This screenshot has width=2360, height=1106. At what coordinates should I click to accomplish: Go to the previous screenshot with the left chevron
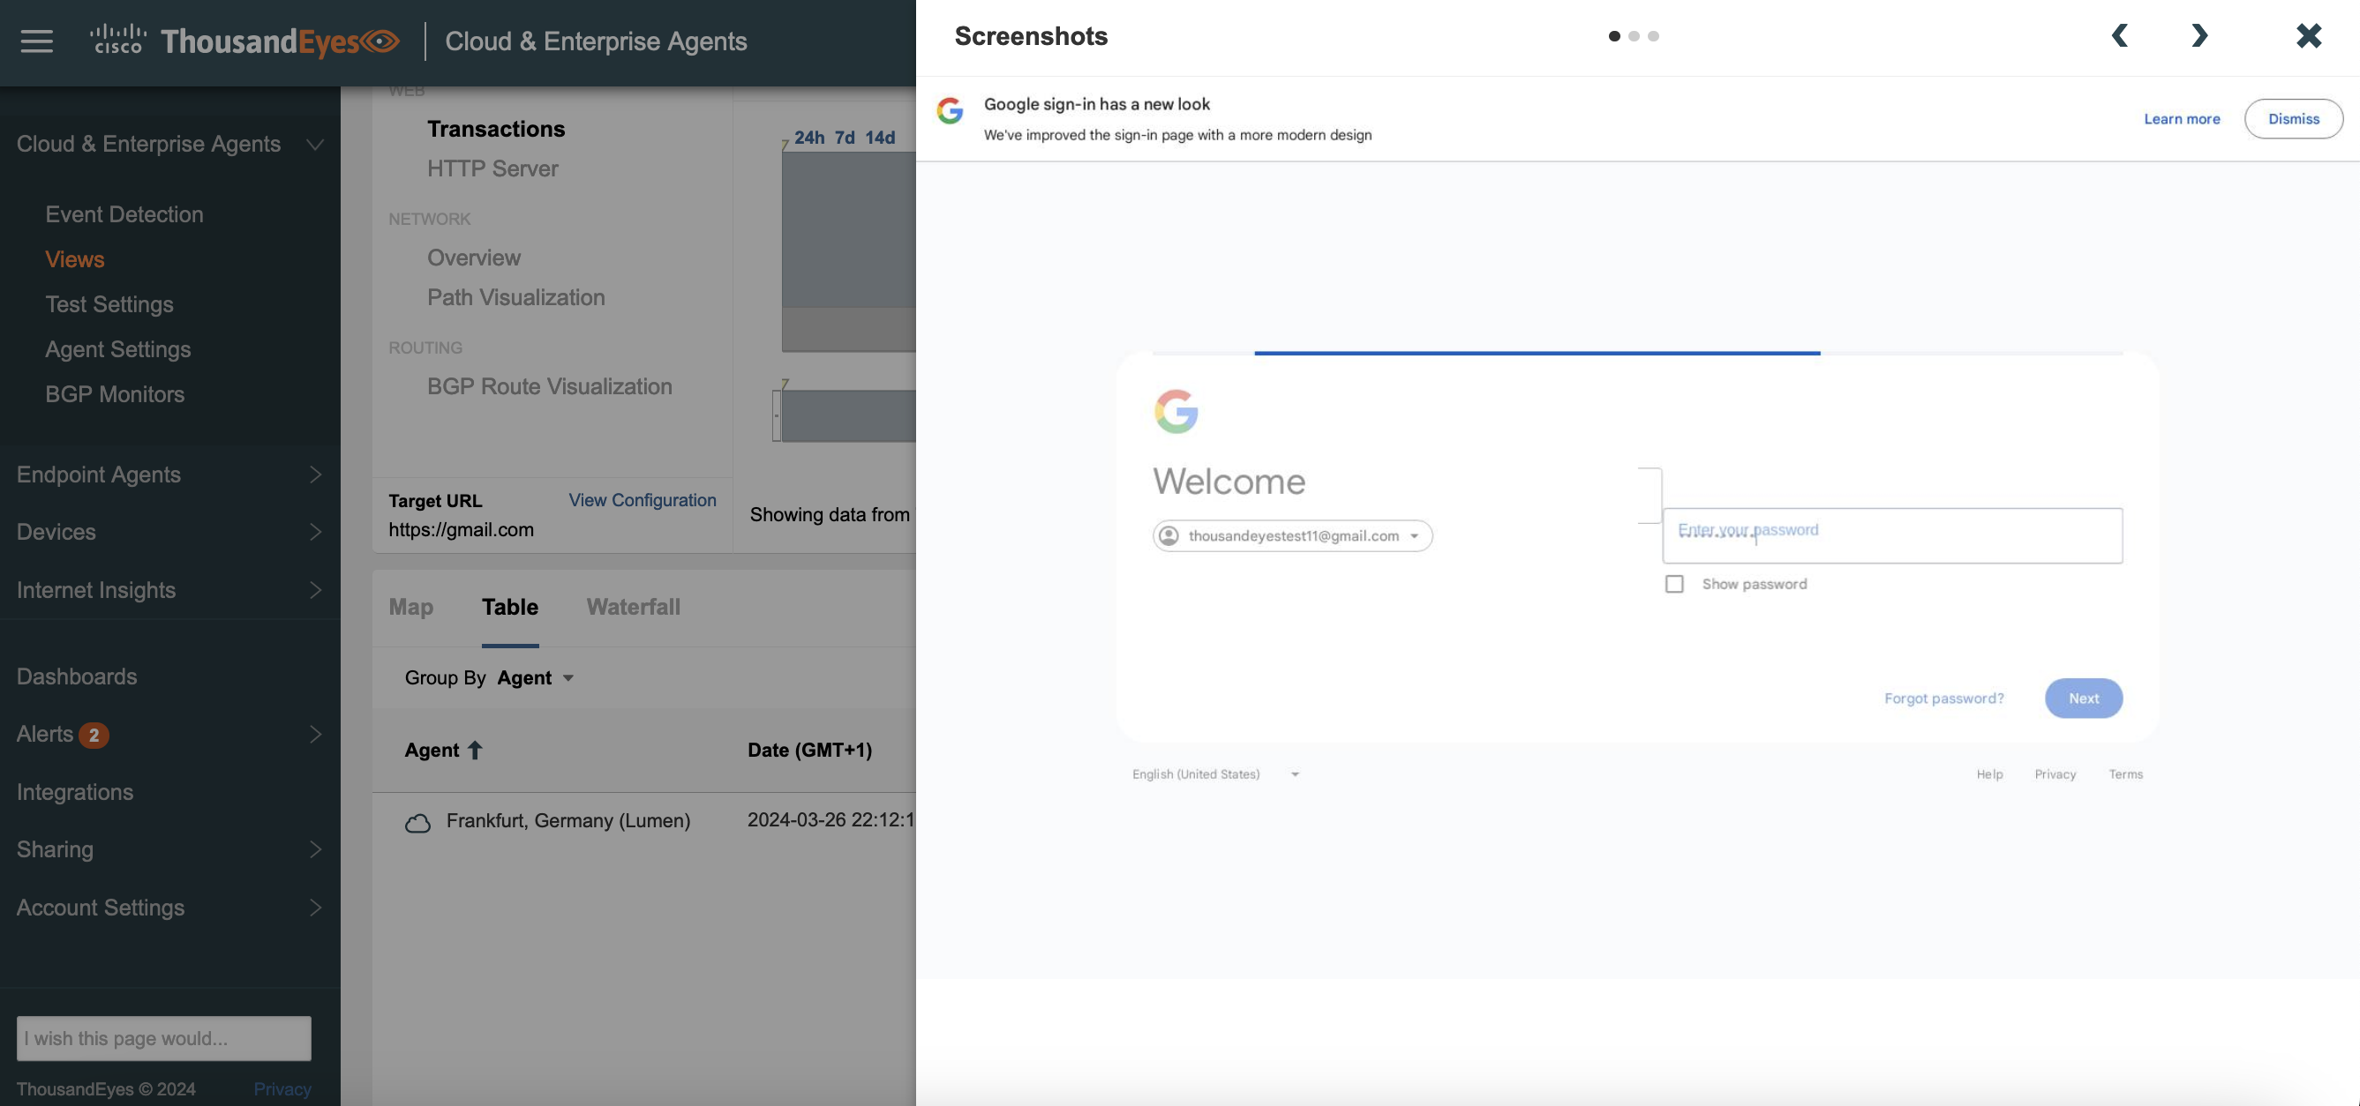click(x=2121, y=35)
